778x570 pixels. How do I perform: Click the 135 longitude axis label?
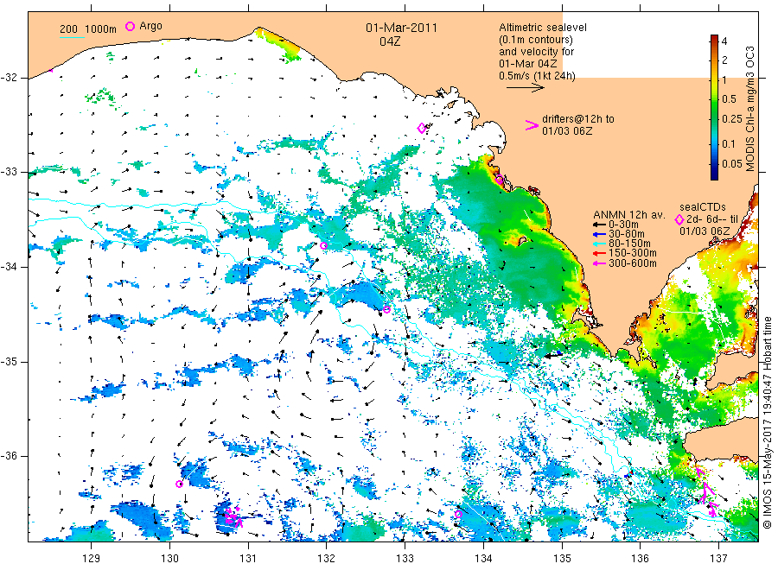pyautogui.click(x=562, y=559)
